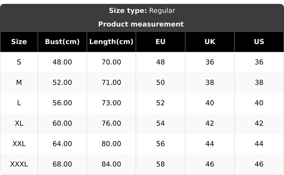284x175 pixels.
Task: Click the Size type Regular heading
Action: 142,11
